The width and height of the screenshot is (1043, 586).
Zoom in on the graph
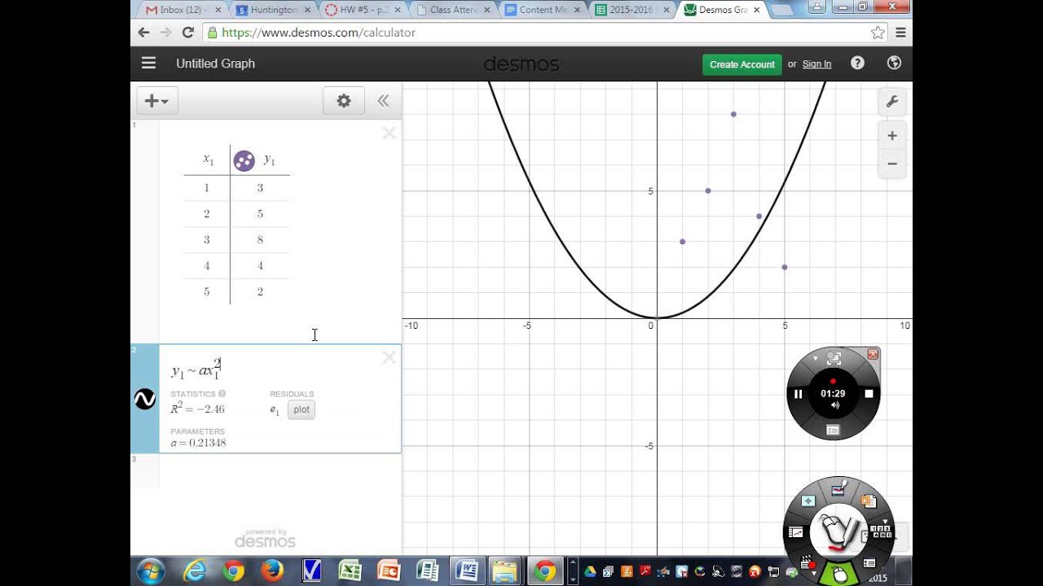(x=892, y=136)
